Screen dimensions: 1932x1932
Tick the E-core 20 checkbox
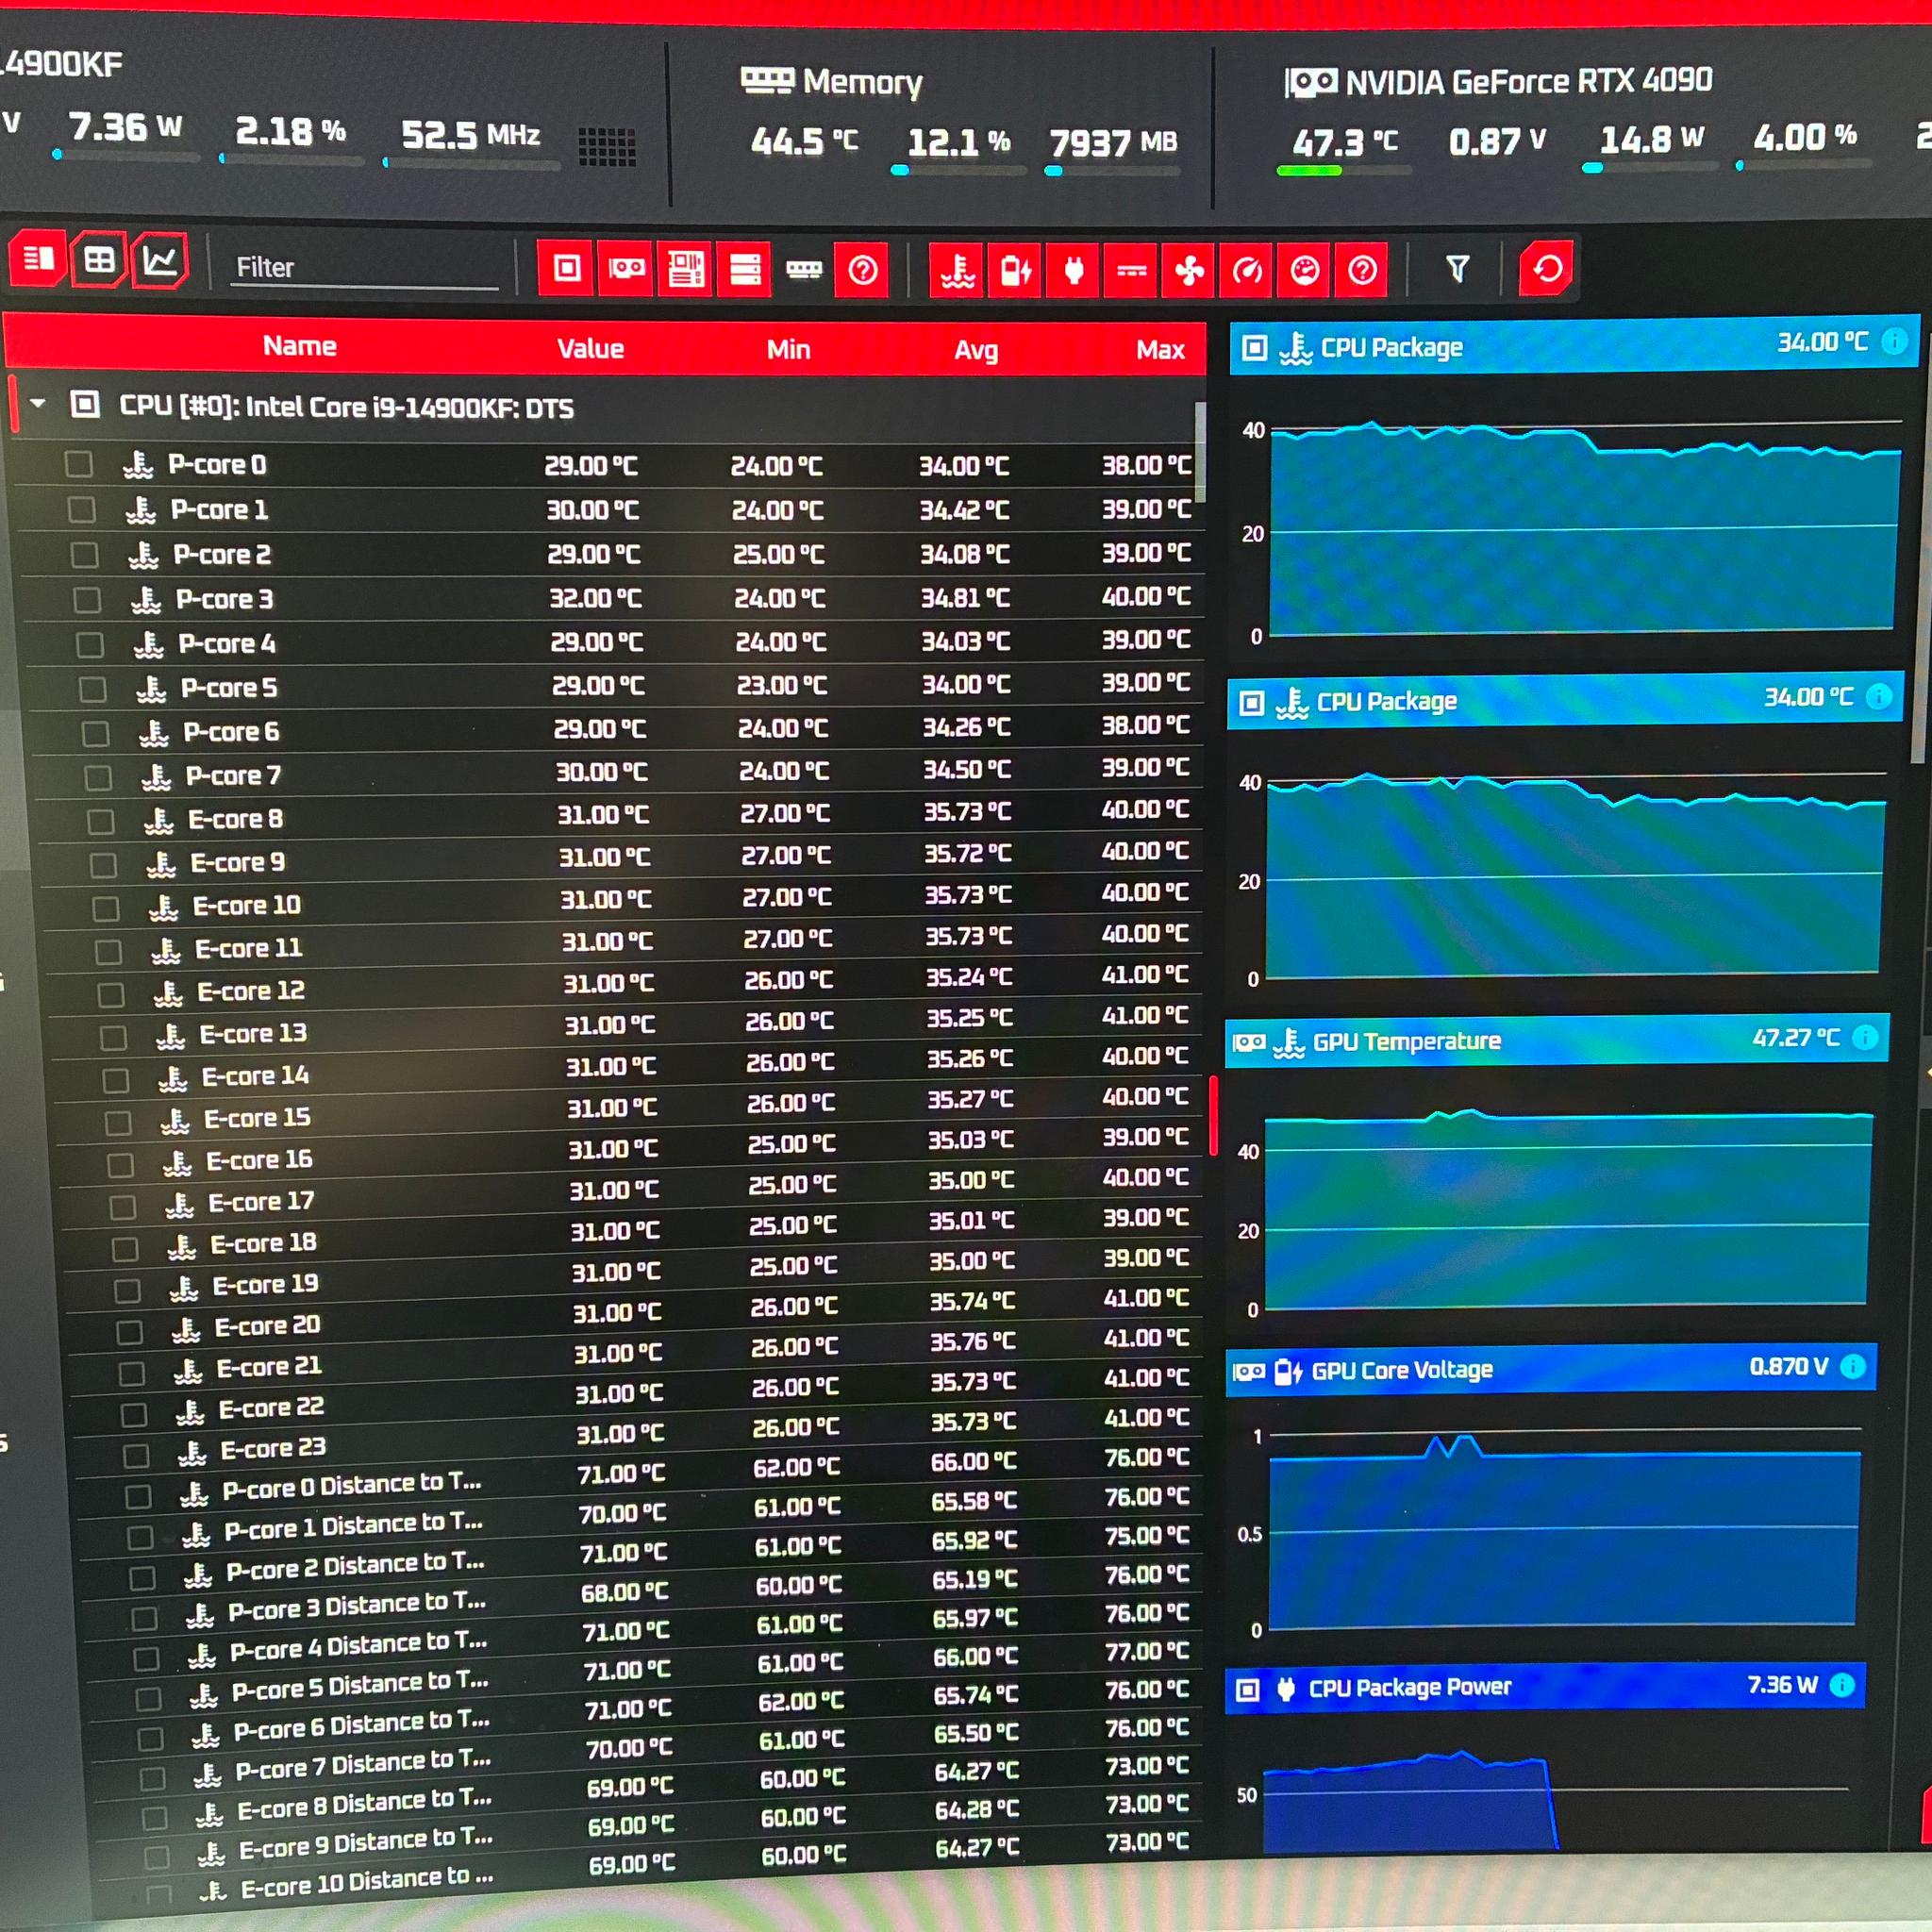(x=130, y=1332)
